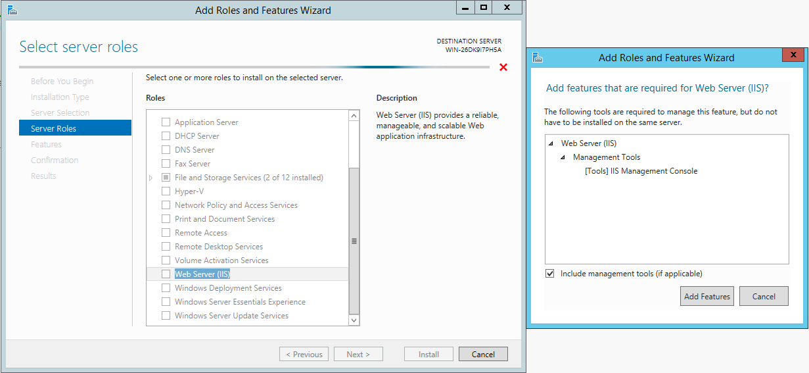
Task: Collapse the Management Tools node in dialog
Action: click(x=563, y=157)
